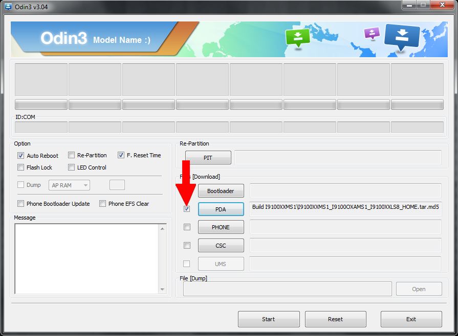Browse for a CSC file
458x336 pixels.
tap(221, 246)
